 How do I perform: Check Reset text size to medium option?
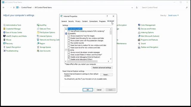[69, 45]
